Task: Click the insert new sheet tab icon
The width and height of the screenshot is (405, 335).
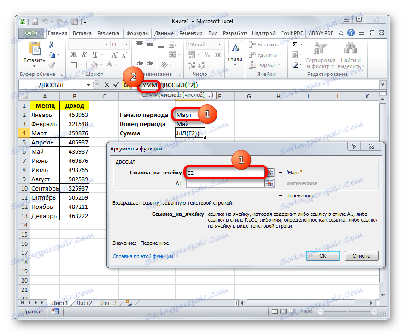Action: click(129, 303)
